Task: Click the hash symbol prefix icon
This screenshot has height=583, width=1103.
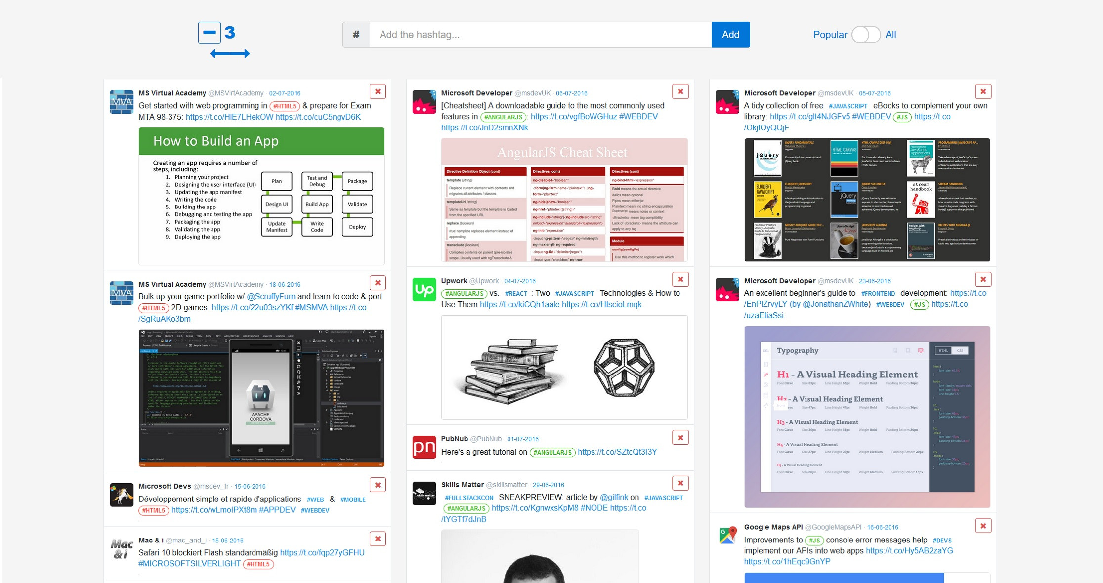Action: 356,35
